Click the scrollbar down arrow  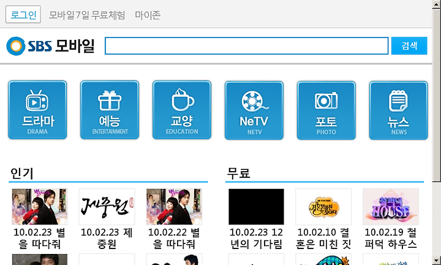coord(437,260)
